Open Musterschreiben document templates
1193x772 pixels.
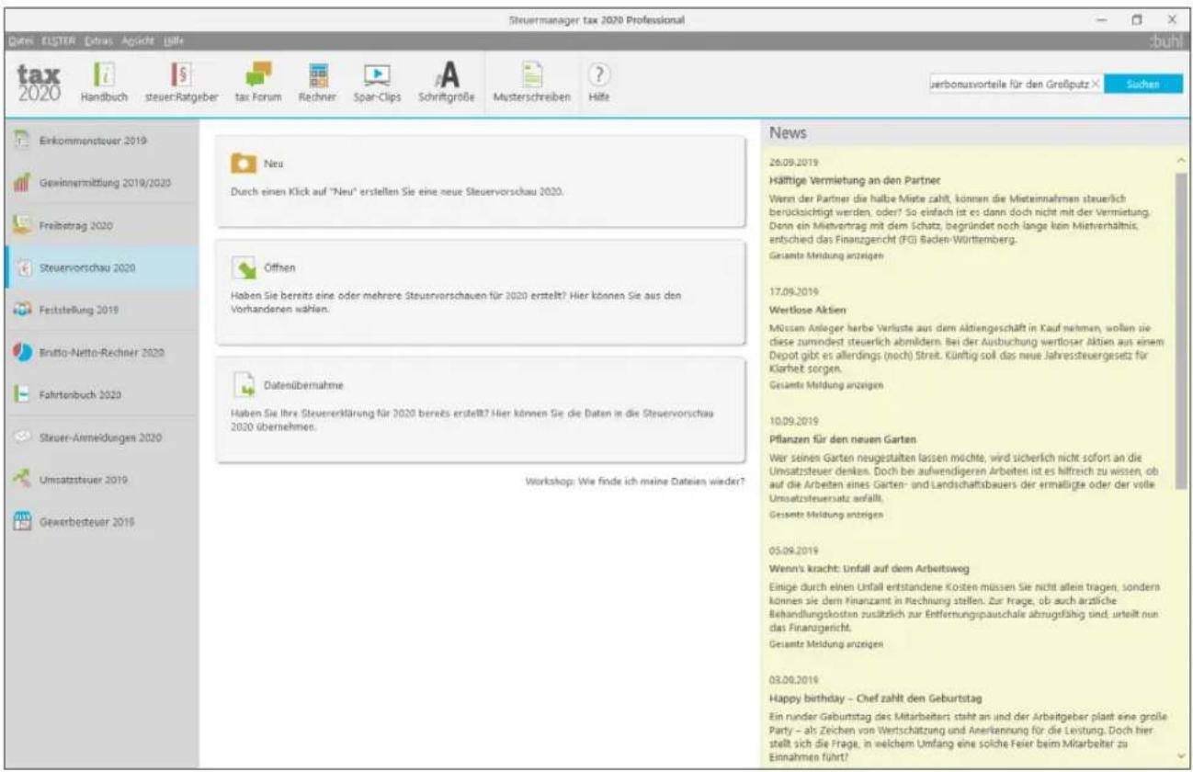pyautogui.click(x=531, y=82)
